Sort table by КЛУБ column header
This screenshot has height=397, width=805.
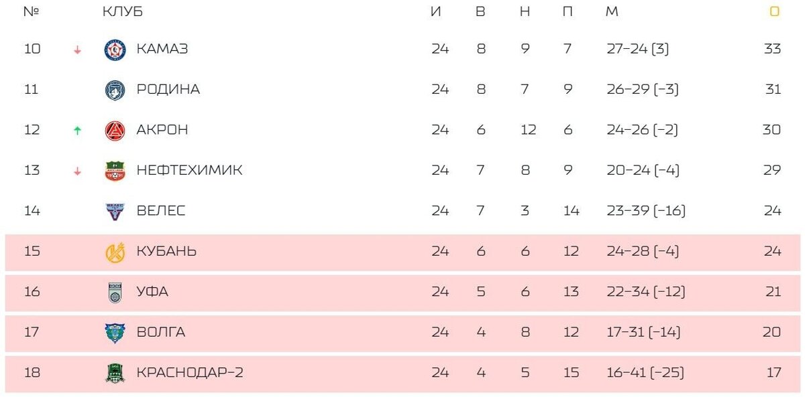click(x=122, y=11)
